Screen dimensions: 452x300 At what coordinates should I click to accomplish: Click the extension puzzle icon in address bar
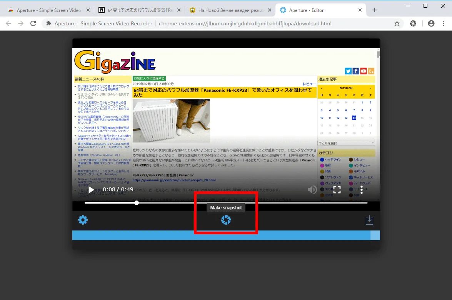point(49,23)
